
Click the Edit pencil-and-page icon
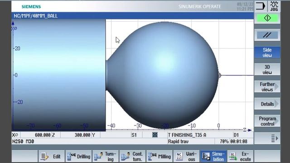pyautogui.click(x=44, y=157)
